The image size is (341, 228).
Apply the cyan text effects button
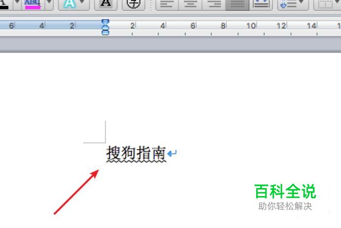point(69,4)
